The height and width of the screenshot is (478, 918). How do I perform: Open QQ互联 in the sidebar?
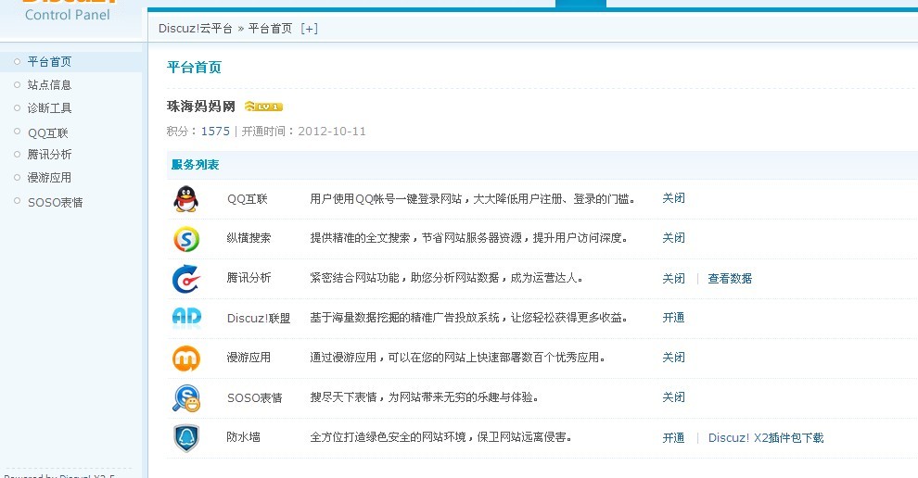point(48,132)
